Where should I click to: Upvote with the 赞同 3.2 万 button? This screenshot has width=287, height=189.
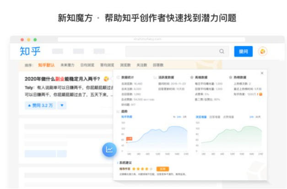pos(40,105)
